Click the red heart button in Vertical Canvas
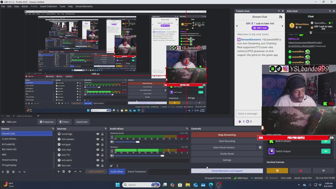The width and height of the screenshot is (336, 189). click(301, 171)
